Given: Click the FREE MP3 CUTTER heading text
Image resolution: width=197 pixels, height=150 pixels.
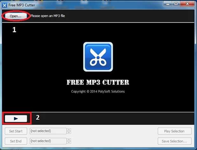Looking at the screenshot, I should [x=98, y=82].
